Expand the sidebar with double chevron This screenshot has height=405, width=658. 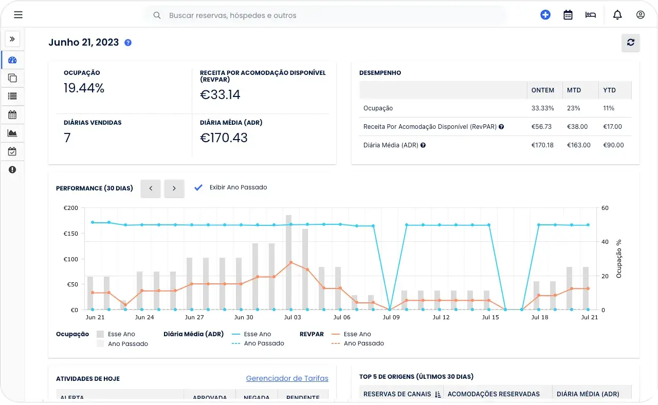[x=12, y=39]
